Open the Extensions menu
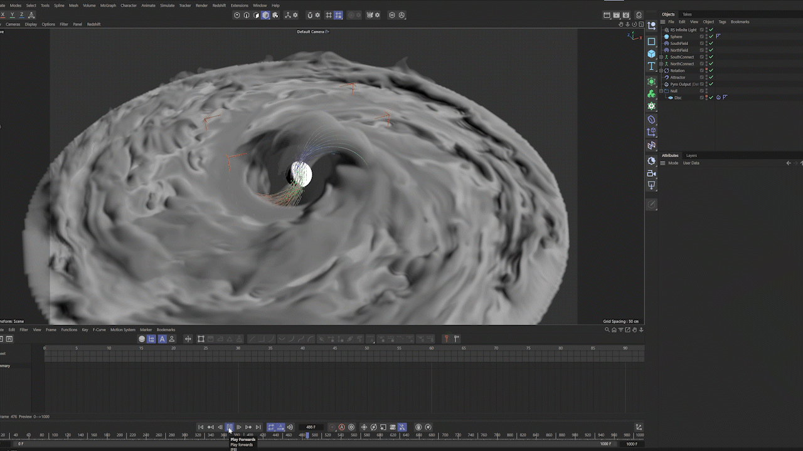 click(239, 5)
